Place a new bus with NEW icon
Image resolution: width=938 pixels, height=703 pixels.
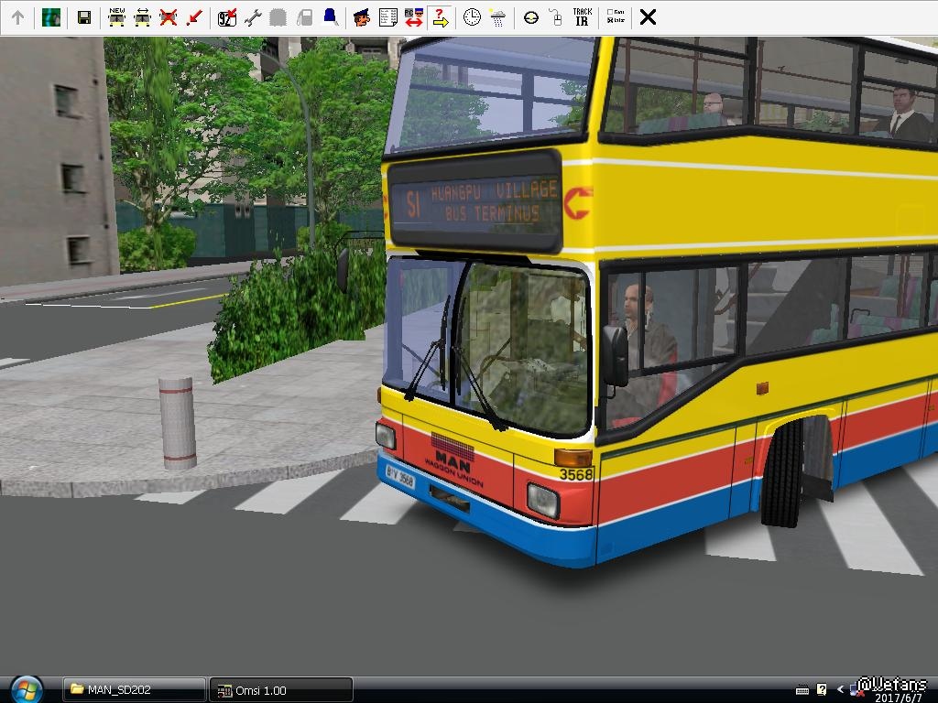tap(116, 17)
